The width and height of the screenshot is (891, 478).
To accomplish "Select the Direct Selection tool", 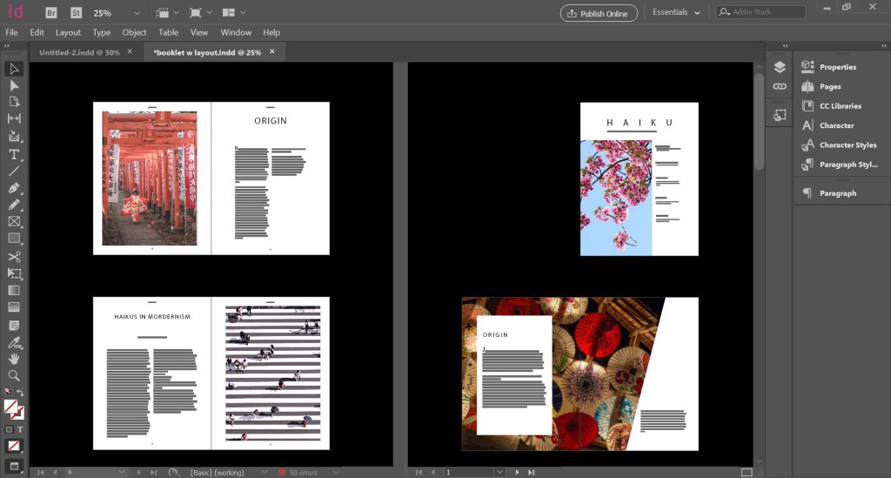I will 14,85.
